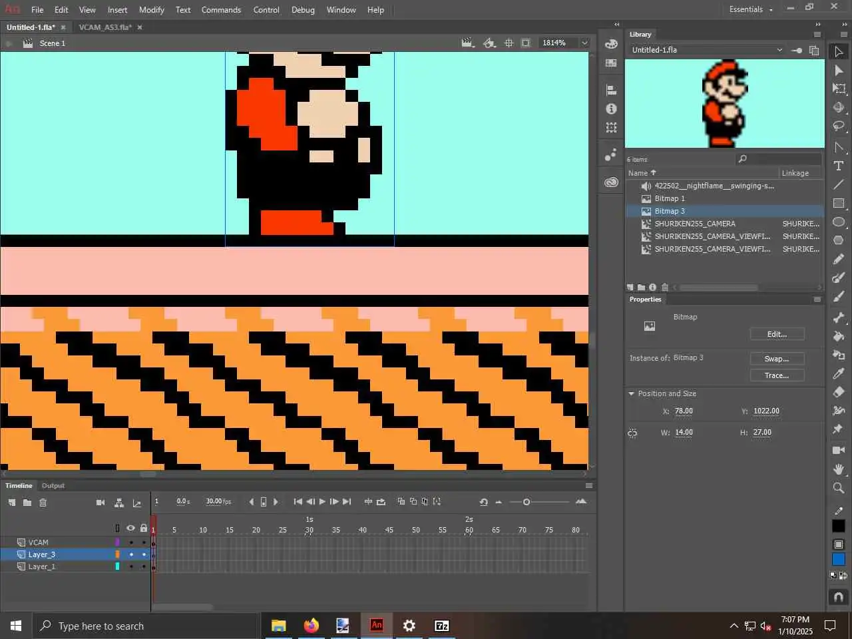
Task: Toggle the lock width and height link
Action: (x=632, y=433)
